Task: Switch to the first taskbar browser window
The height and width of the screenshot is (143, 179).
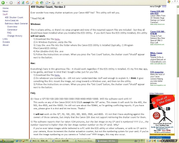Action: (40, 141)
